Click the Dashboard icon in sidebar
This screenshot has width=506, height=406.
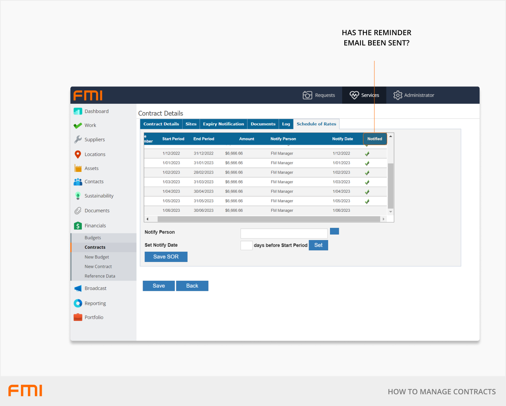[x=78, y=111]
